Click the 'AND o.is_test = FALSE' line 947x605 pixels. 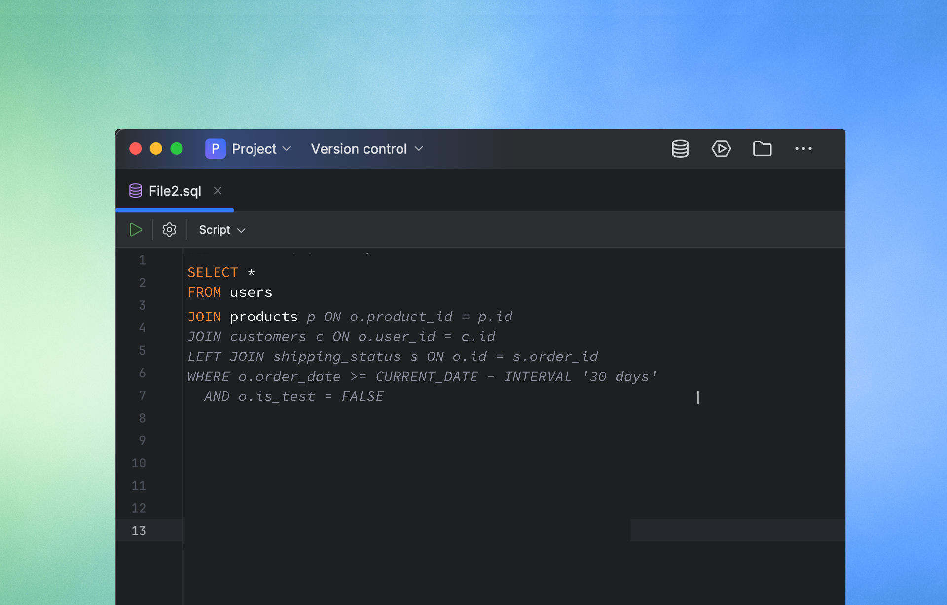294,396
